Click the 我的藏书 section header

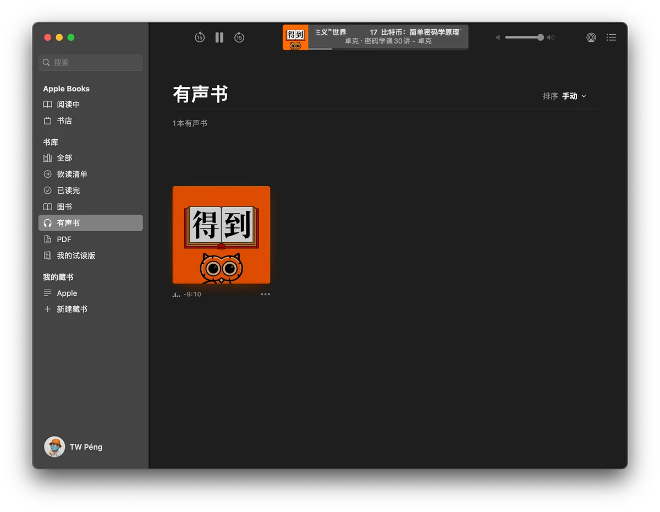(x=58, y=277)
